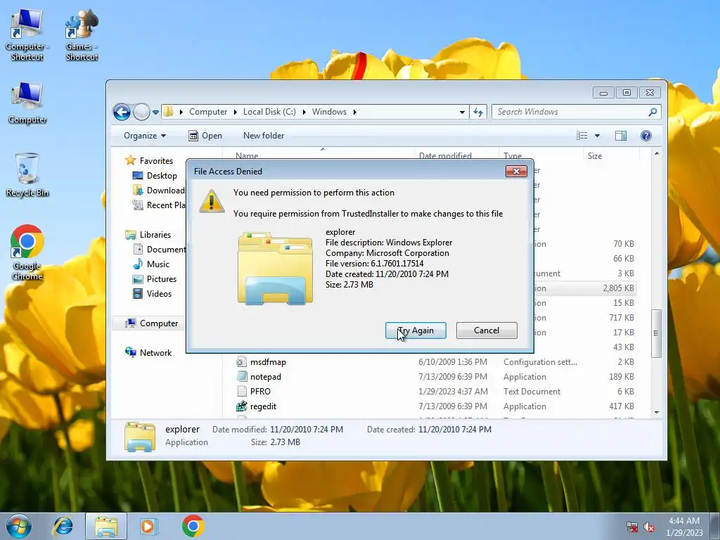The height and width of the screenshot is (540, 720).
Task: Select the Computer desktop icon
Action: (x=27, y=103)
